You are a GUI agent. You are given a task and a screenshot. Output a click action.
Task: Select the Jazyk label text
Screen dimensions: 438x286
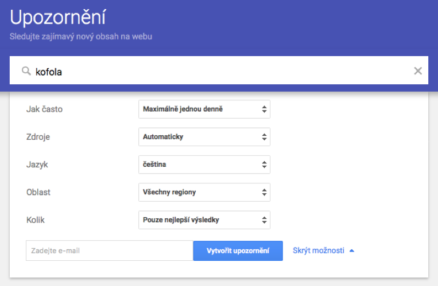37,164
